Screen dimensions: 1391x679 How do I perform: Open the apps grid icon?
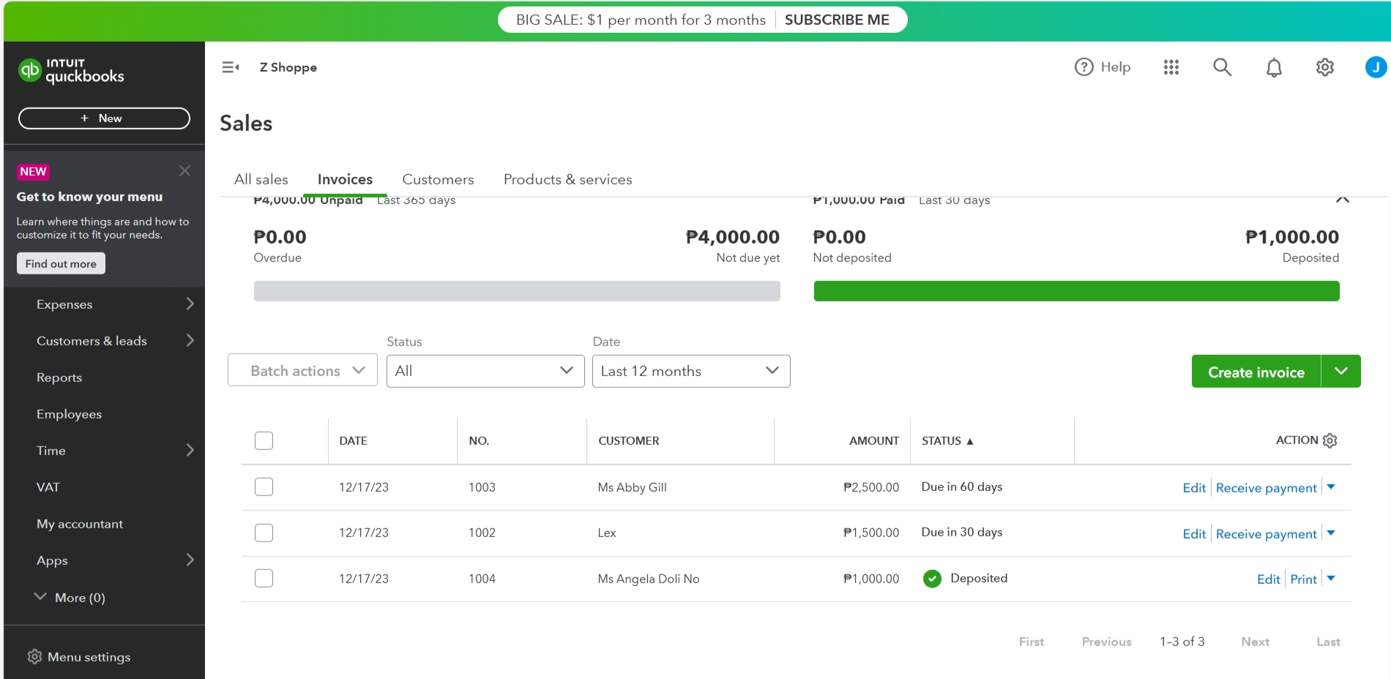(1171, 67)
